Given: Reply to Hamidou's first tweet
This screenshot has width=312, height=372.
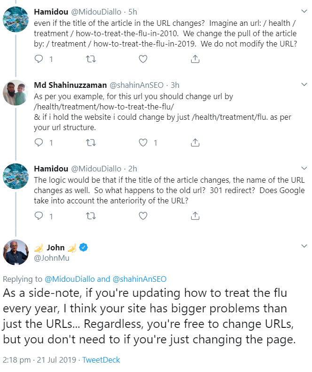Looking at the screenshot, I should (x=39, y=59).
